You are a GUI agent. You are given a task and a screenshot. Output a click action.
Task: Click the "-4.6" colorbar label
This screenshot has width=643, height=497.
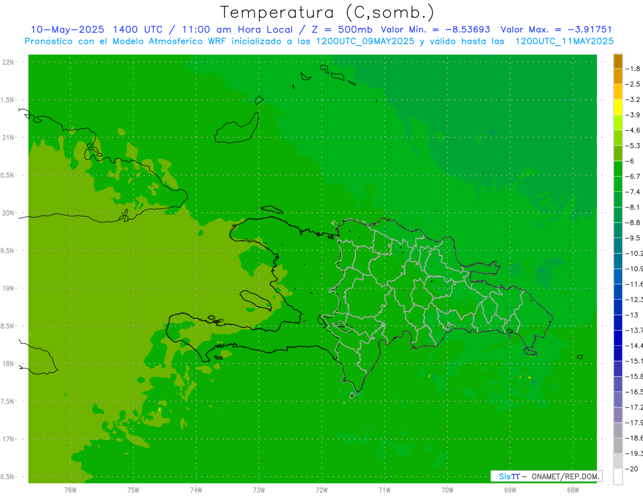tap(633, 130)
